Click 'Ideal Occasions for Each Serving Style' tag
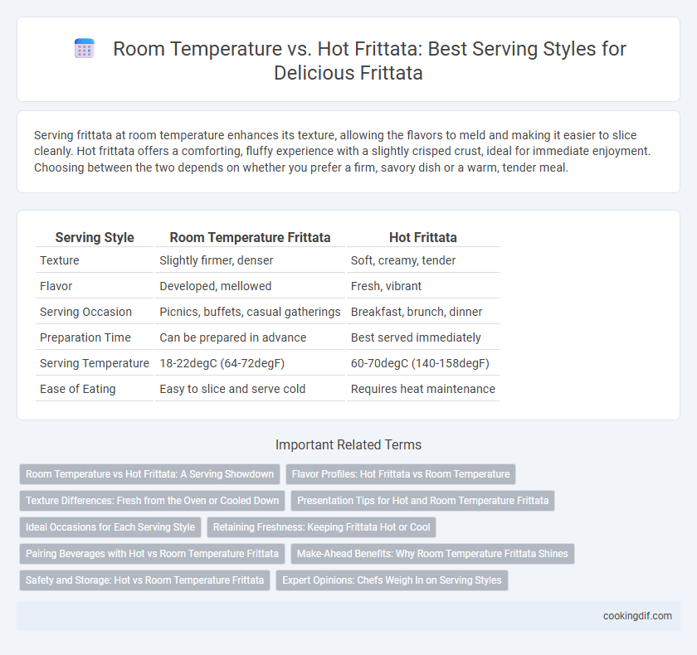697x655 pixels. [110, 527]
